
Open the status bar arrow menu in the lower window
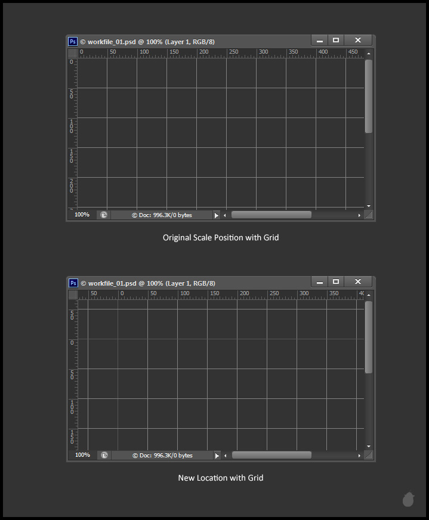coord(217,456)
